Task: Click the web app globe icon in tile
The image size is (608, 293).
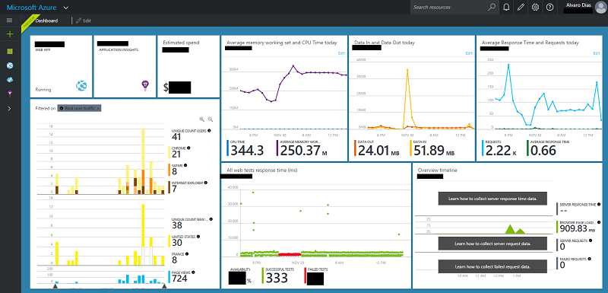Action: click(x=82, y=86)
